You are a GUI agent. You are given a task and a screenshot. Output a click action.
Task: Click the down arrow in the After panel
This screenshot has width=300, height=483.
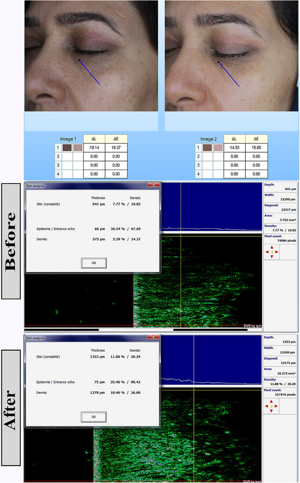click(272, 411)
